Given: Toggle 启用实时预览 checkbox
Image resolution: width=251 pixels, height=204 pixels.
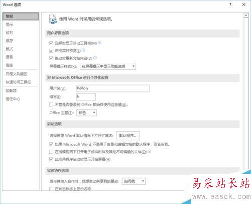Looking at the screenshot, I should point(51,51).
